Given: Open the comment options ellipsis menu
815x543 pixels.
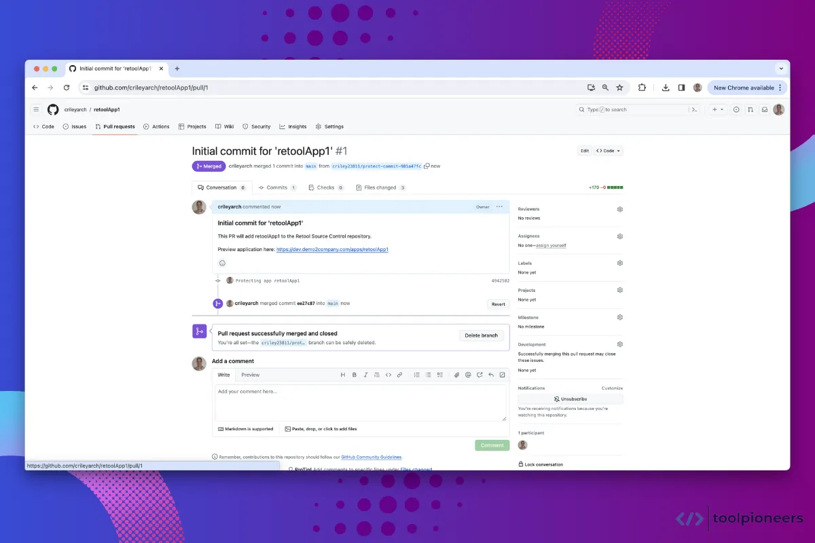Looking at the screenshot, I should click(499, 206).
